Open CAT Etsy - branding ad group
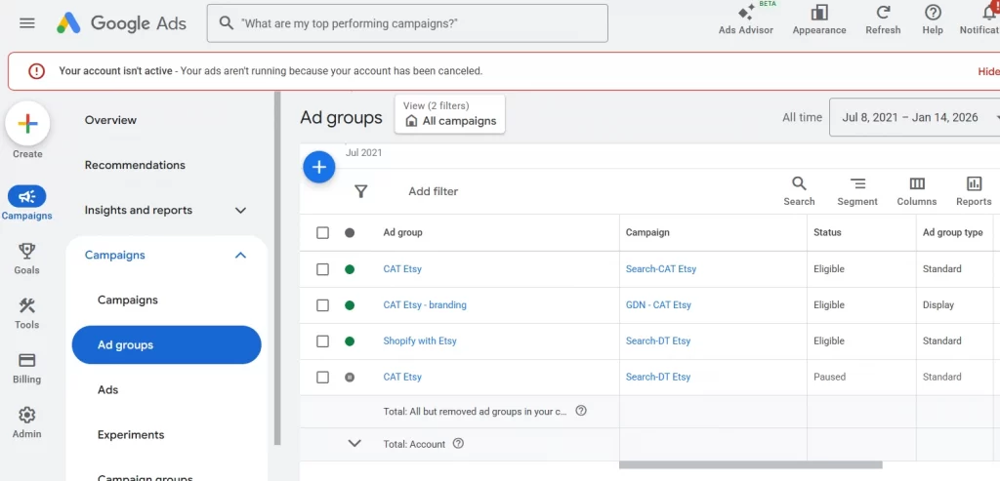This screenshot has width=1000, height=481. pos(425,305)
